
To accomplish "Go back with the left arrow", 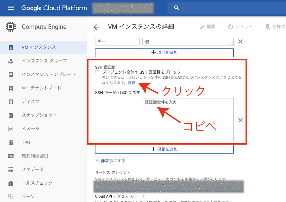I will (x=96, y=27).
